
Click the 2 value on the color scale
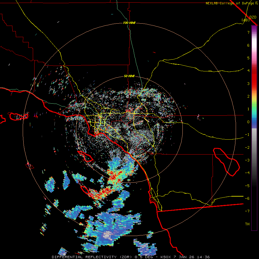coord(248,96)
